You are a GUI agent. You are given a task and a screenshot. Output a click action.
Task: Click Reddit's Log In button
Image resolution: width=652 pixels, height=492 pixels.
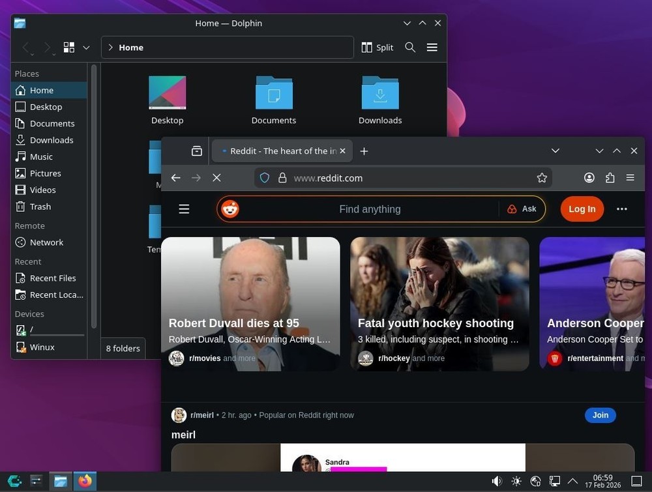click(581, 209)
